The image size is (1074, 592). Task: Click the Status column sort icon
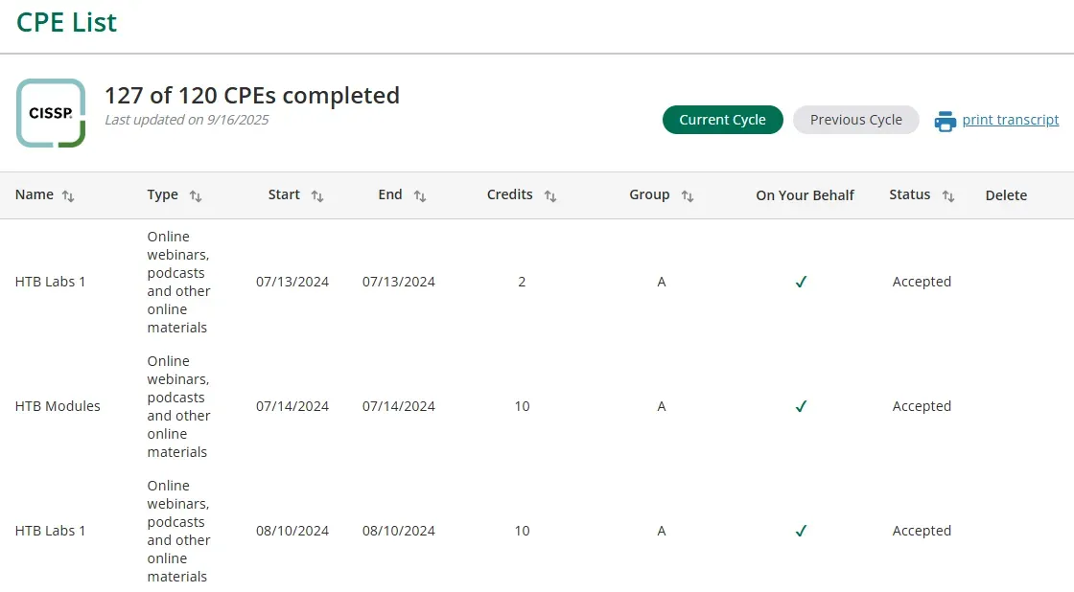(x=948, y=195)
